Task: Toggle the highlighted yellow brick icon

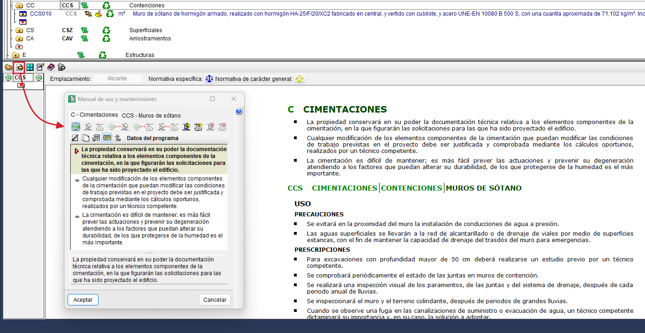Action: click(x=107, y=138)
